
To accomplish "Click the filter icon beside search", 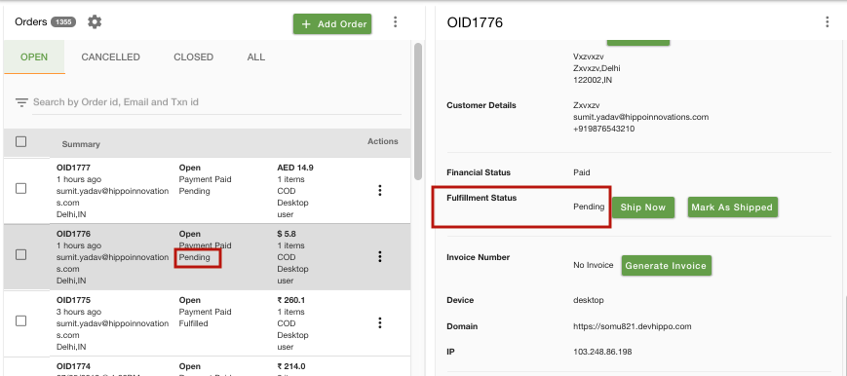I will 21,102.
